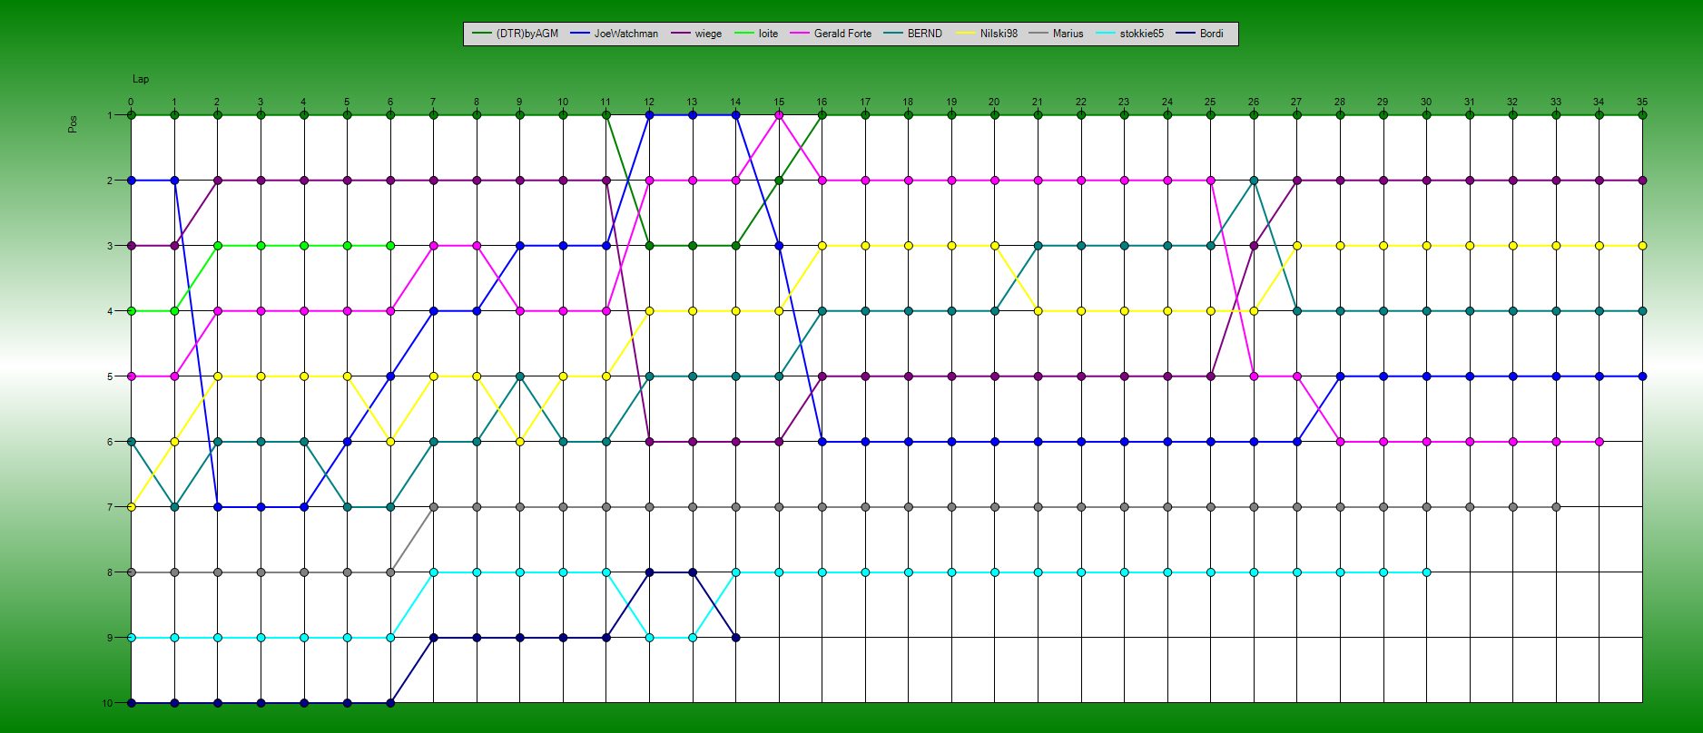Select navy Bordi point at lap 14, position 9
Viewport: 1703px width, 733px height.
735,638
